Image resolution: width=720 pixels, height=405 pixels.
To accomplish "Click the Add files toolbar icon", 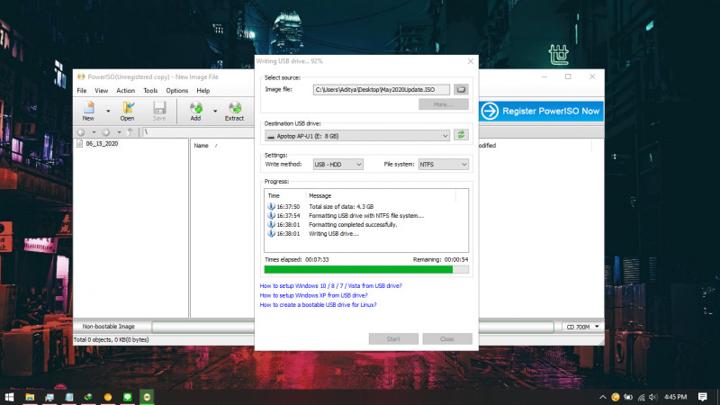I will pos(196,111).
